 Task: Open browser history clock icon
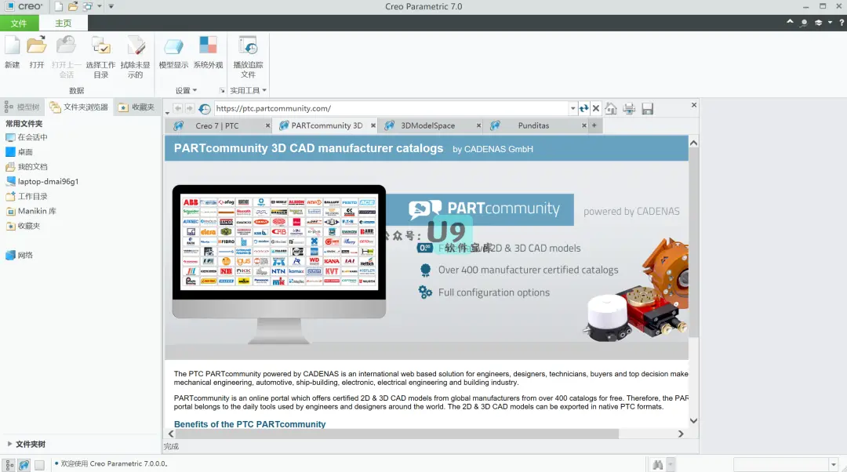pos(204,108)
